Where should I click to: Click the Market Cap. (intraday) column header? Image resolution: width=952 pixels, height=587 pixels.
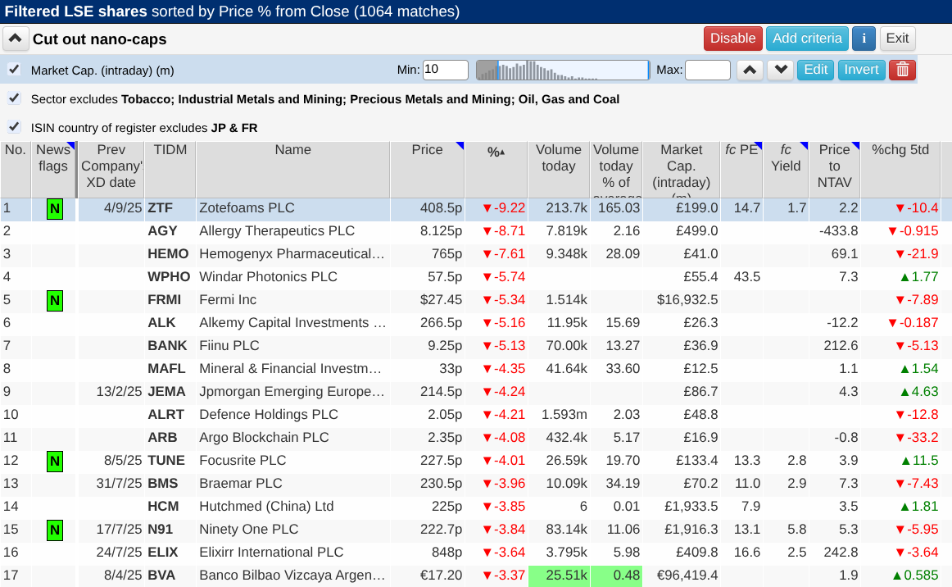point(681,169)
